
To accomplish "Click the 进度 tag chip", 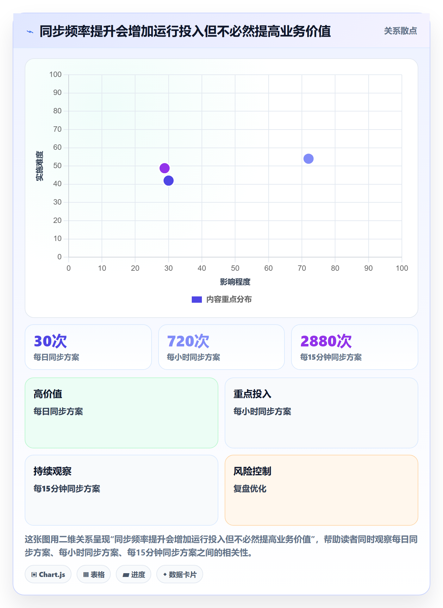I will coord(134,574).
